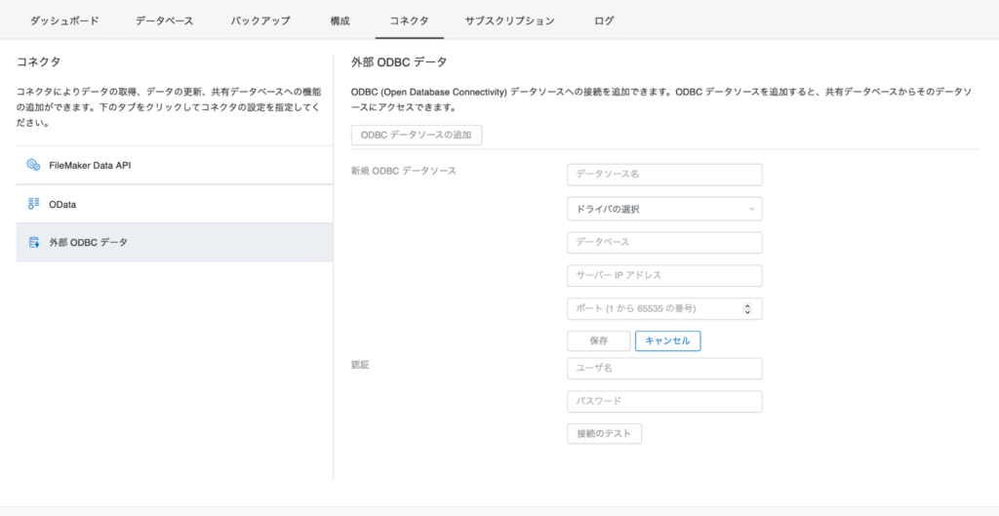
Task: Click the OData connector icon
Action: [33, 204]
